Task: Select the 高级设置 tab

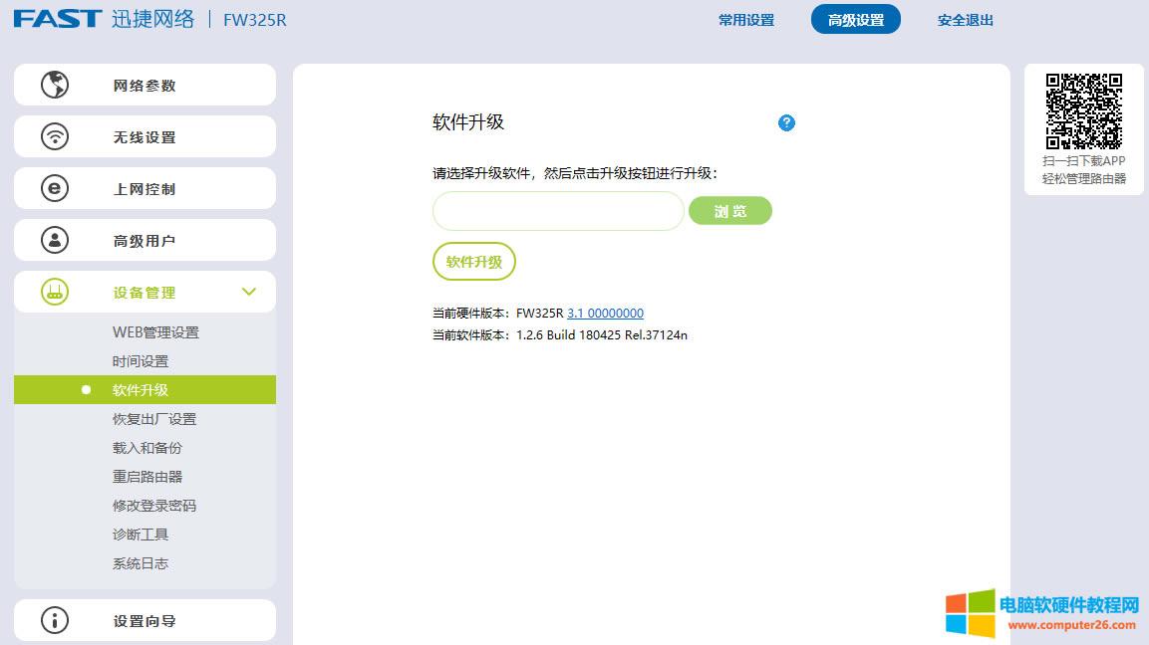Action: pyautogui.click(x=855, y=19)
